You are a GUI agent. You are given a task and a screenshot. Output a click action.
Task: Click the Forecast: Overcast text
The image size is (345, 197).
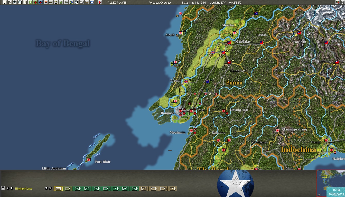(x=160, y=3)
